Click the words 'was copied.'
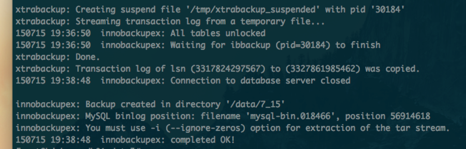Viewport: 466px width, 149px height. [392, 69]
